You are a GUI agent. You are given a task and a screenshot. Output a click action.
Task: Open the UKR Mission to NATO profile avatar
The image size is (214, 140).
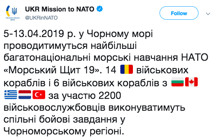pyautogui.click(x=13, y=13)
